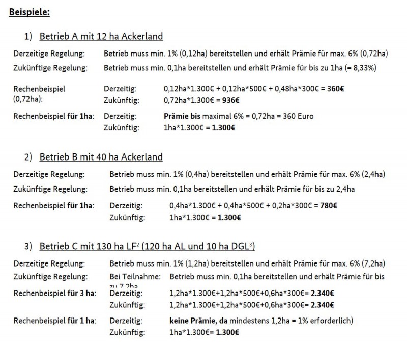This screenshot has width=407, height=345.
Task: Select the "Betrieb B mit 40 ha Ackerland" heading
Action: click(101, 156)
